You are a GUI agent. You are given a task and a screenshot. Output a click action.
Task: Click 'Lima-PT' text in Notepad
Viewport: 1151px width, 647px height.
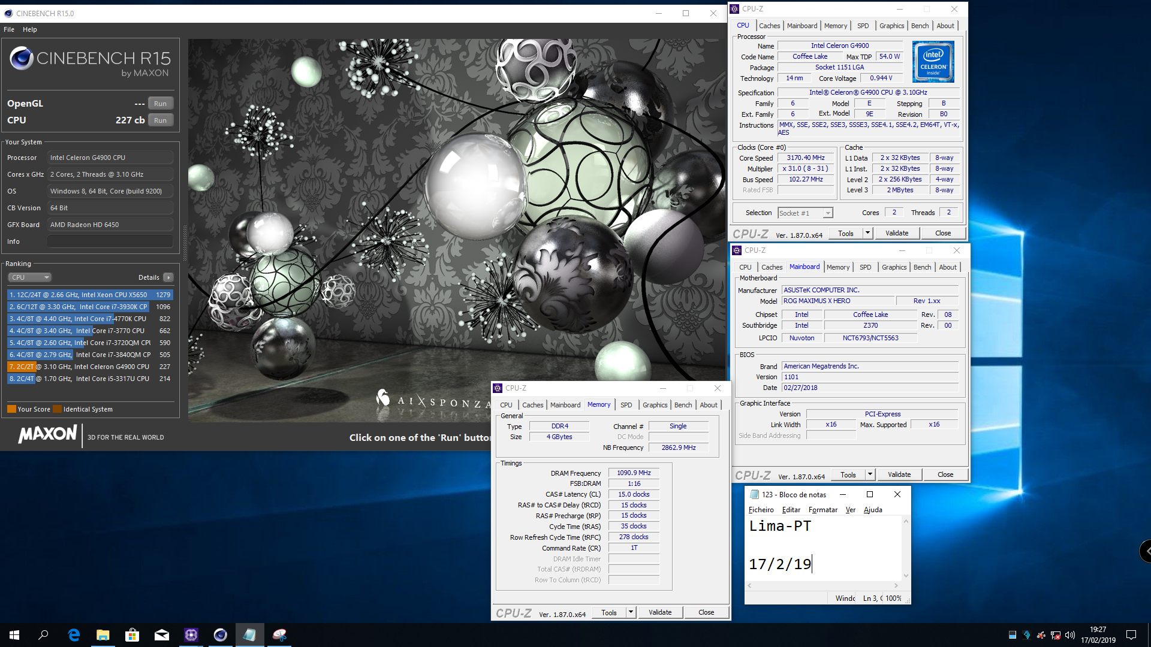780,526
